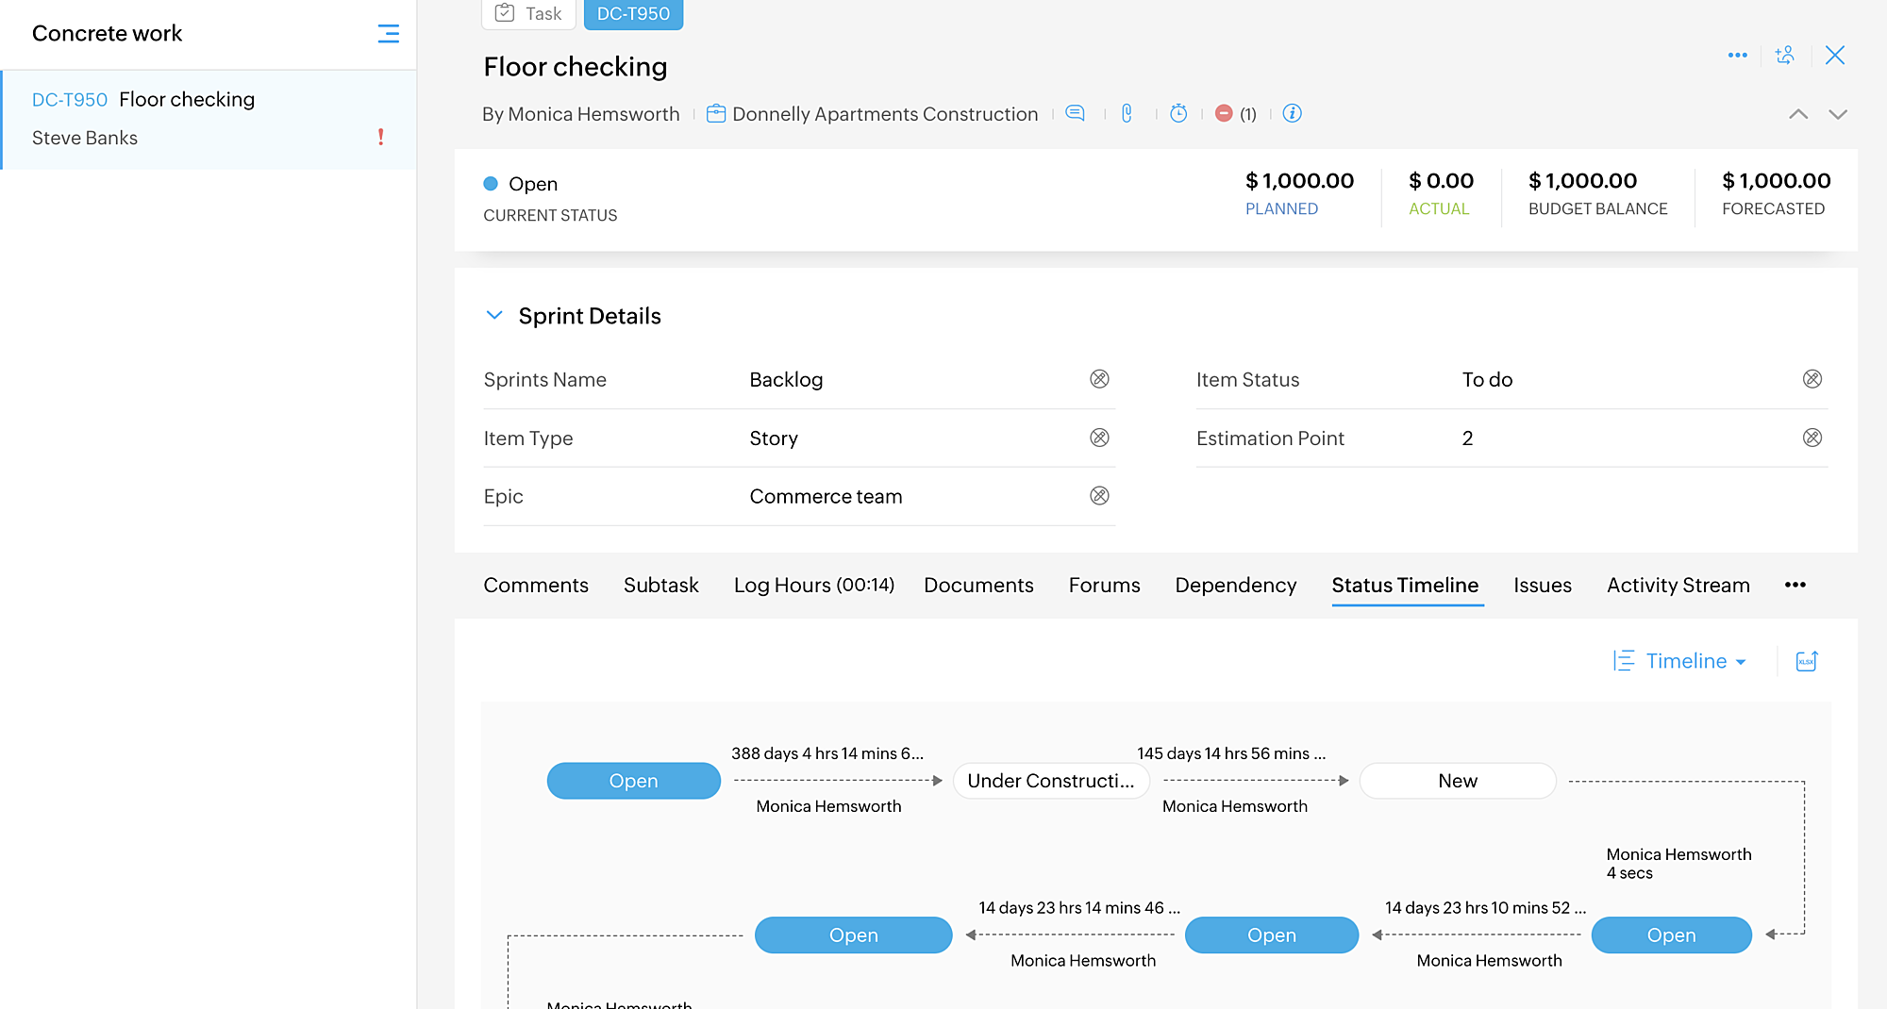Toggle the Concrete work list menu icon
1887x1009 pixels.
click(388, 34)
